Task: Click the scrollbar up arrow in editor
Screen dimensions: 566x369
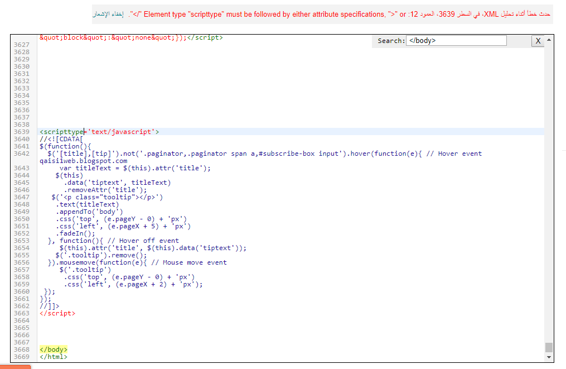Action: coord(549,40)
